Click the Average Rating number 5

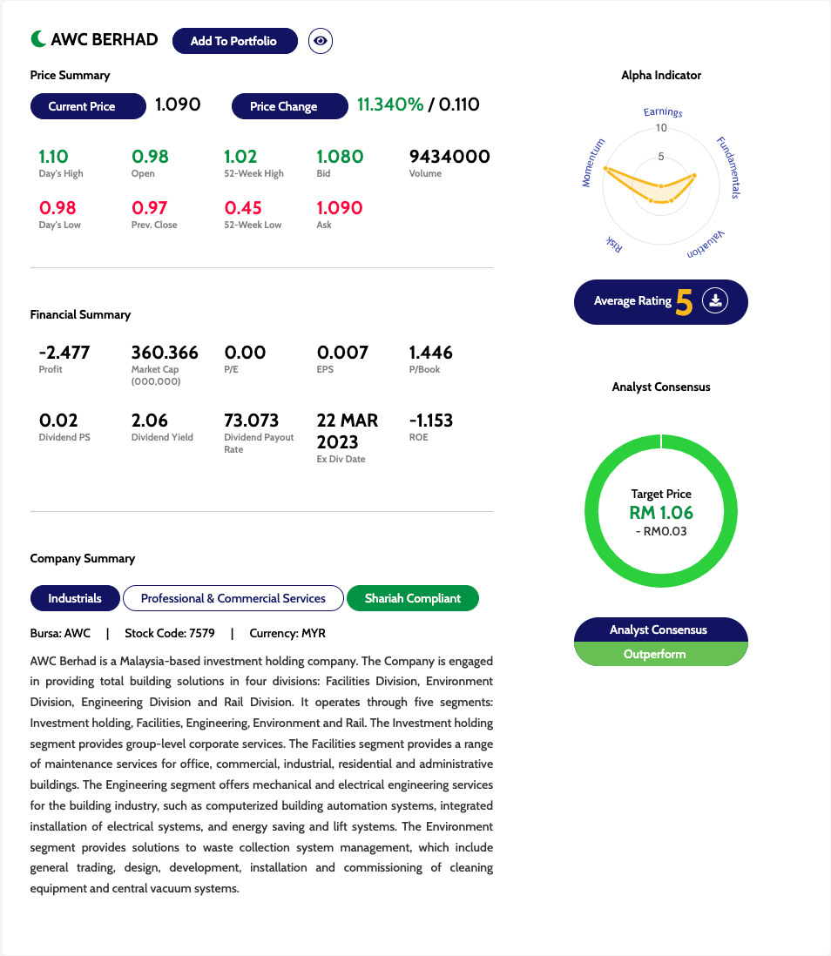click(x=685, y=302)
